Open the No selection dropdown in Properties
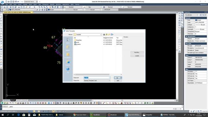The height and width of the screenshot is (117, 208). pyautogui.click(x=192, y=15)
